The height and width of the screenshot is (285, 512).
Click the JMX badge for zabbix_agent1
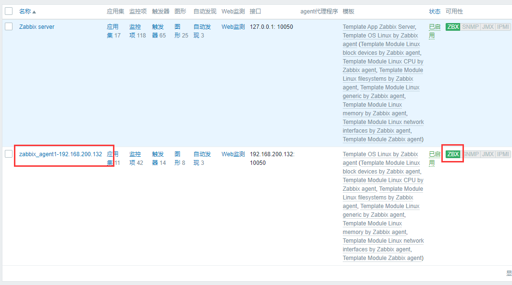(488, 154)
